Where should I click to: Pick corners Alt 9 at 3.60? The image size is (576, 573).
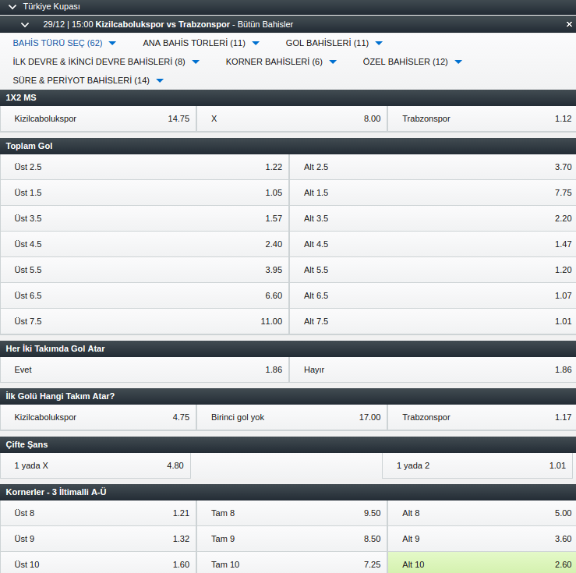coord(482,539)
